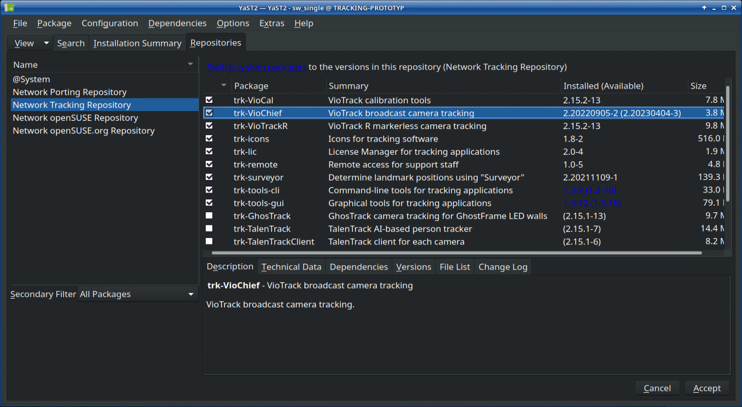The image size is (742, 407).
Task: Mark trk-TalenTrack checkbox for installation
Action: 209,229
